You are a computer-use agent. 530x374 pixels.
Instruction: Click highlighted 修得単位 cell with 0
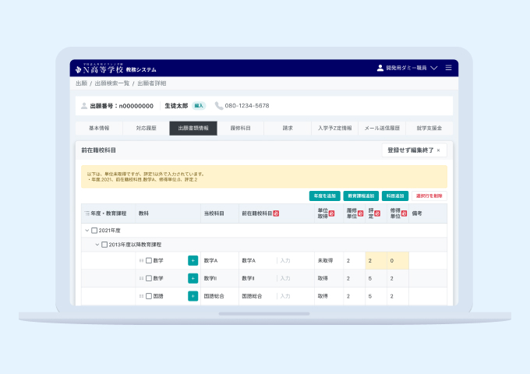(397, 260)
